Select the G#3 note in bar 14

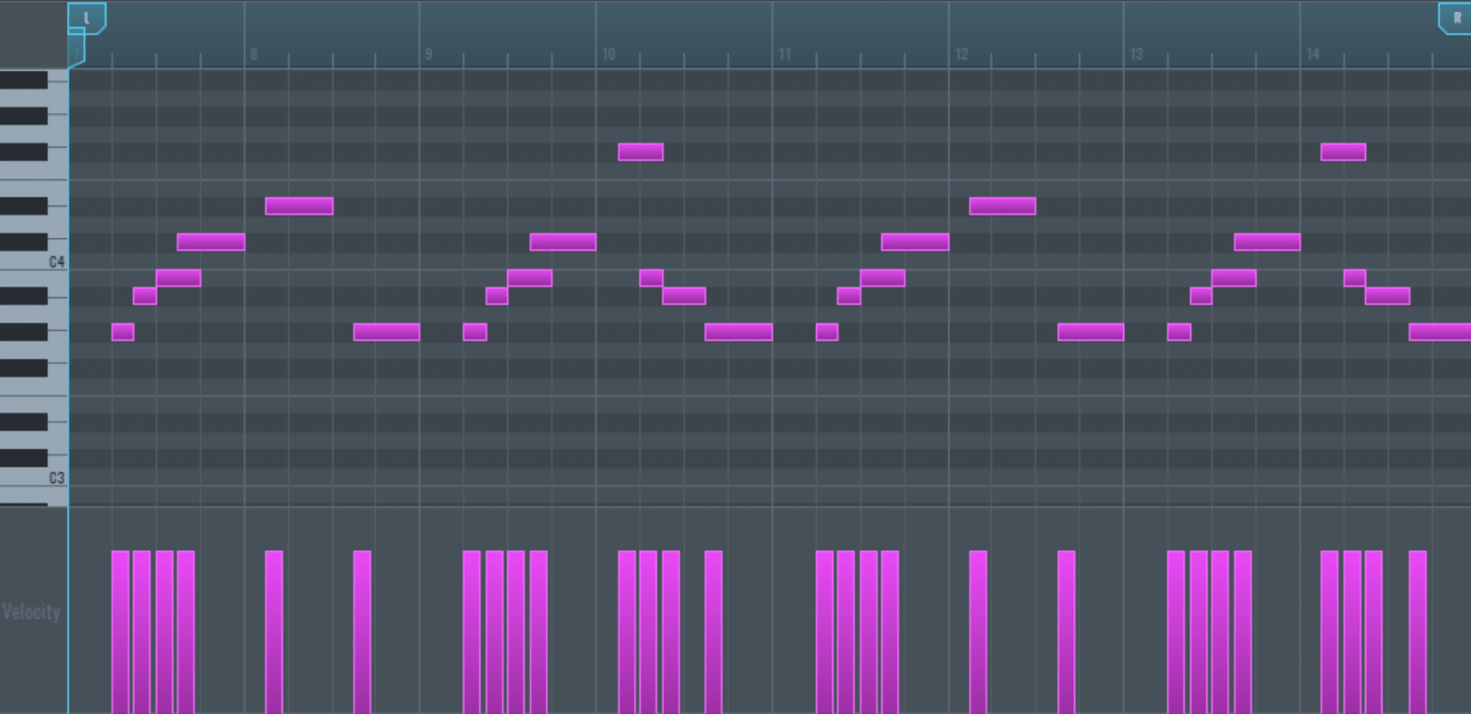tap(1440, 333)
